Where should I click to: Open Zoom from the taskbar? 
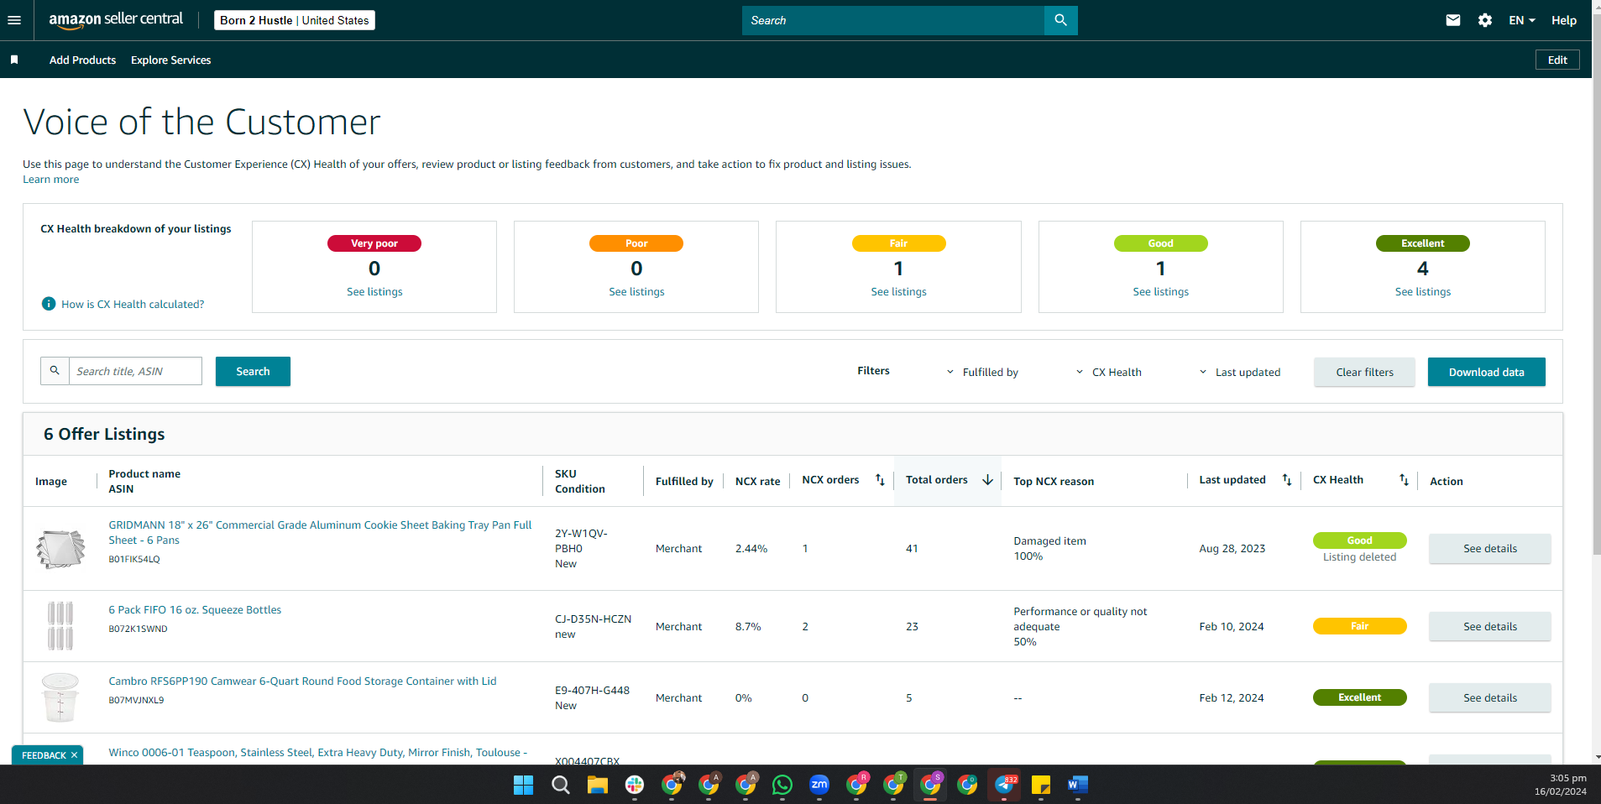[x=819, y=785]
